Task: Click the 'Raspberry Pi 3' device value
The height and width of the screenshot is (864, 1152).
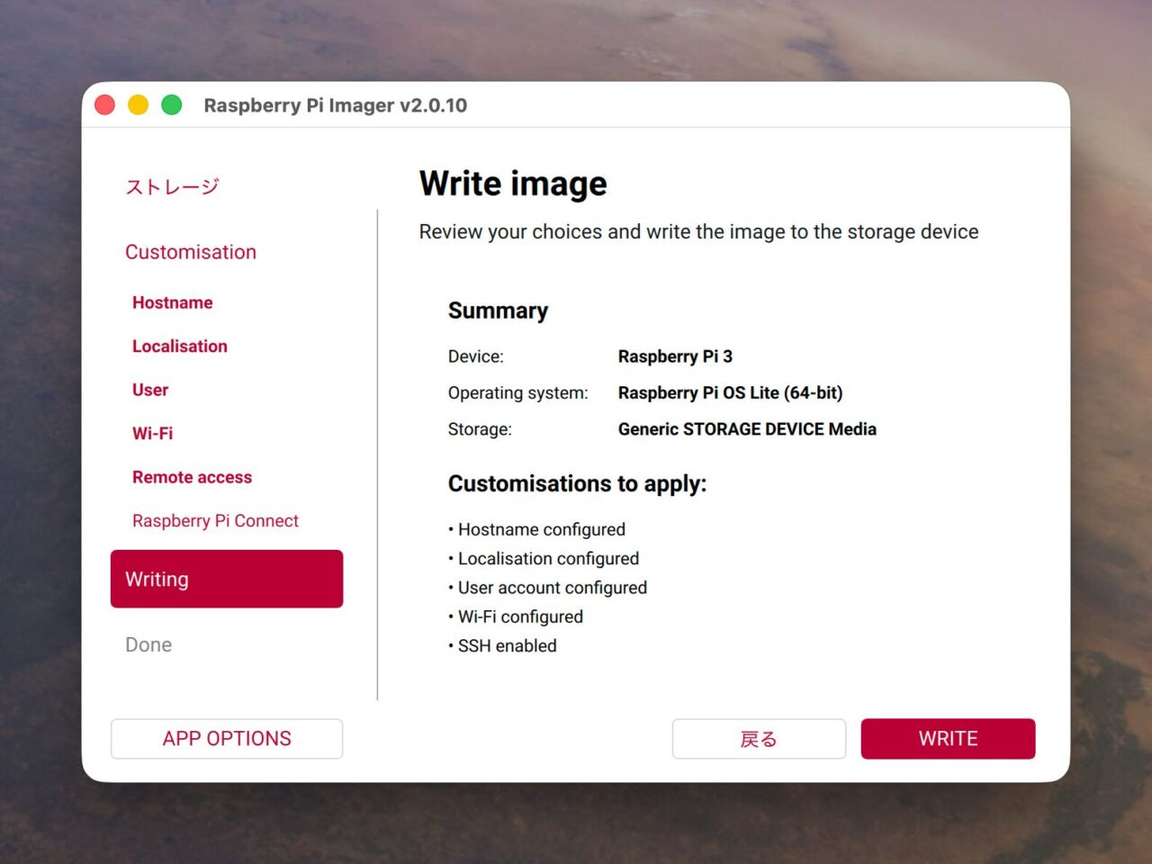Action: (x=675, y=356)
